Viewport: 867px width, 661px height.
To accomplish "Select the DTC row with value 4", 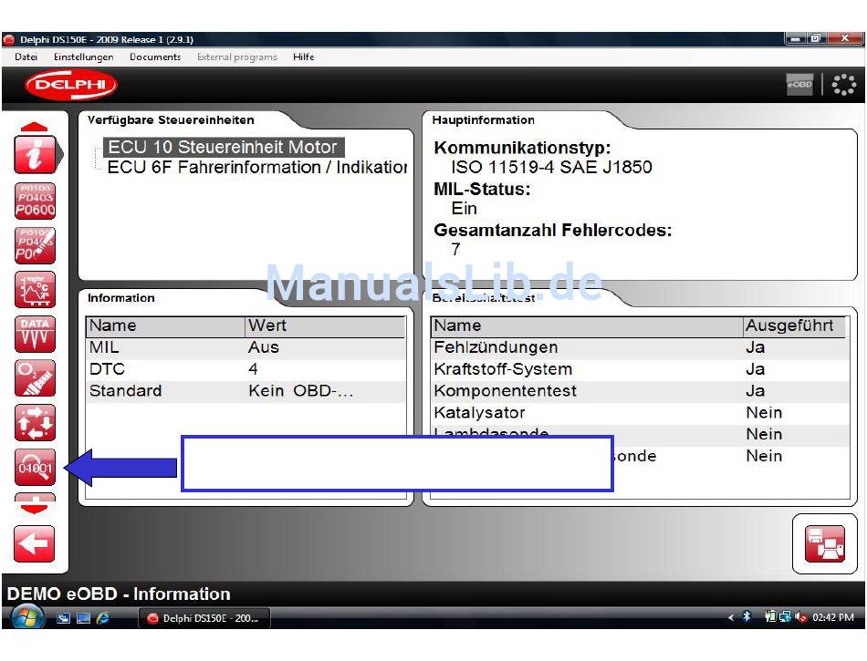I will click(245, 369).
